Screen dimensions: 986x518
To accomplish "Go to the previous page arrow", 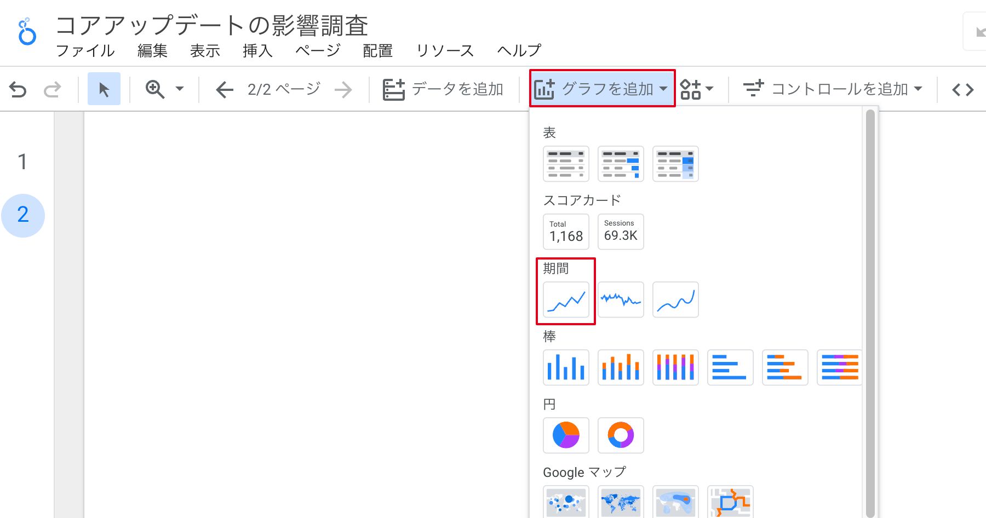I will tap(224, 89).
